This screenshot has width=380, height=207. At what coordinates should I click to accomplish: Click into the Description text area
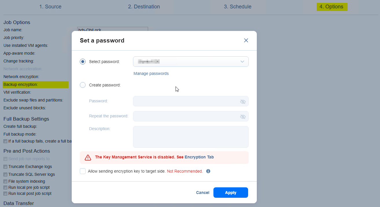point(191,137)
